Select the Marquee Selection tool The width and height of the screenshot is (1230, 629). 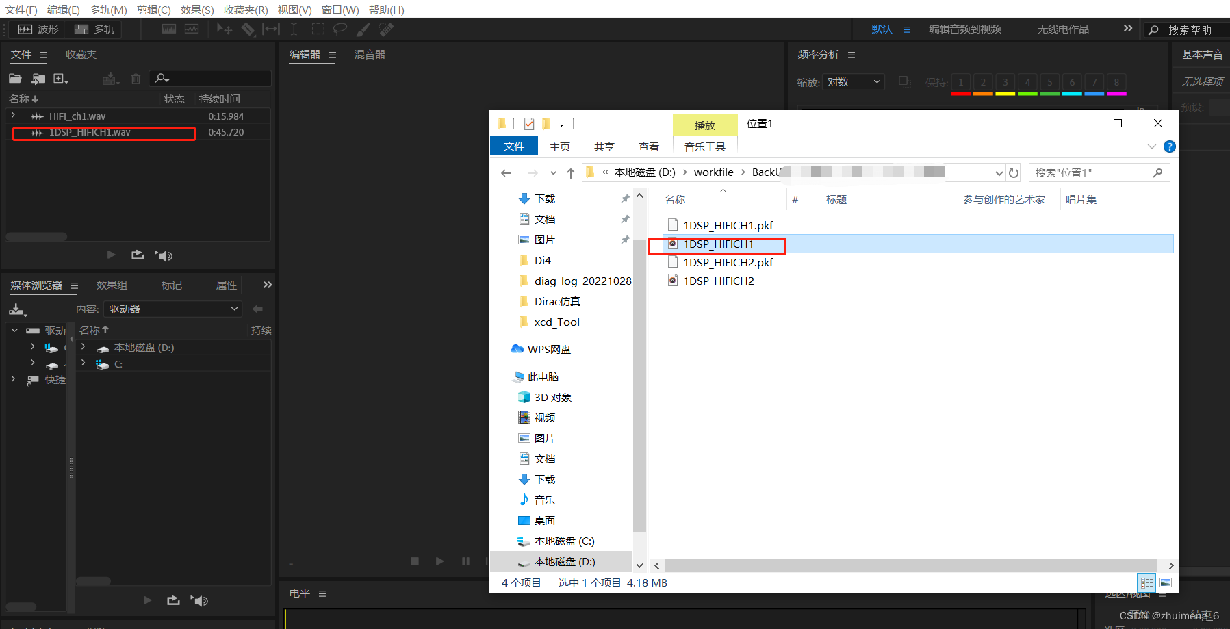pos(318,29)
